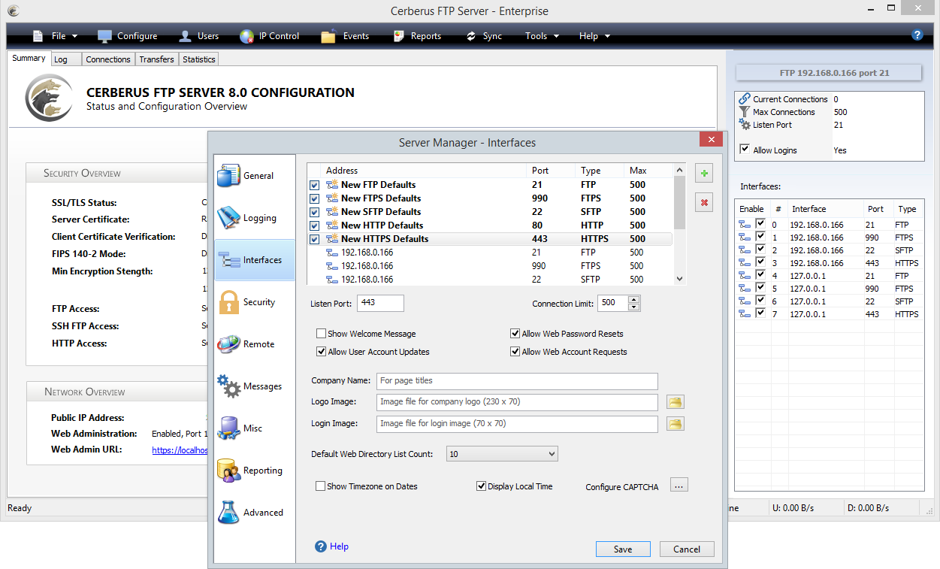The height and width of the screenshot is (569, 940).
Task: Click the Save button
Action: 623,549
